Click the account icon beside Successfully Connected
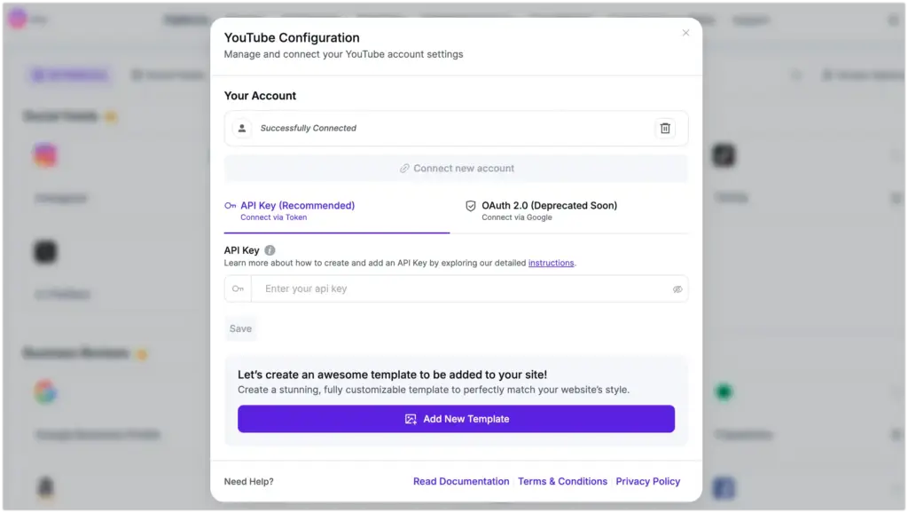 [x=241, y=128]
